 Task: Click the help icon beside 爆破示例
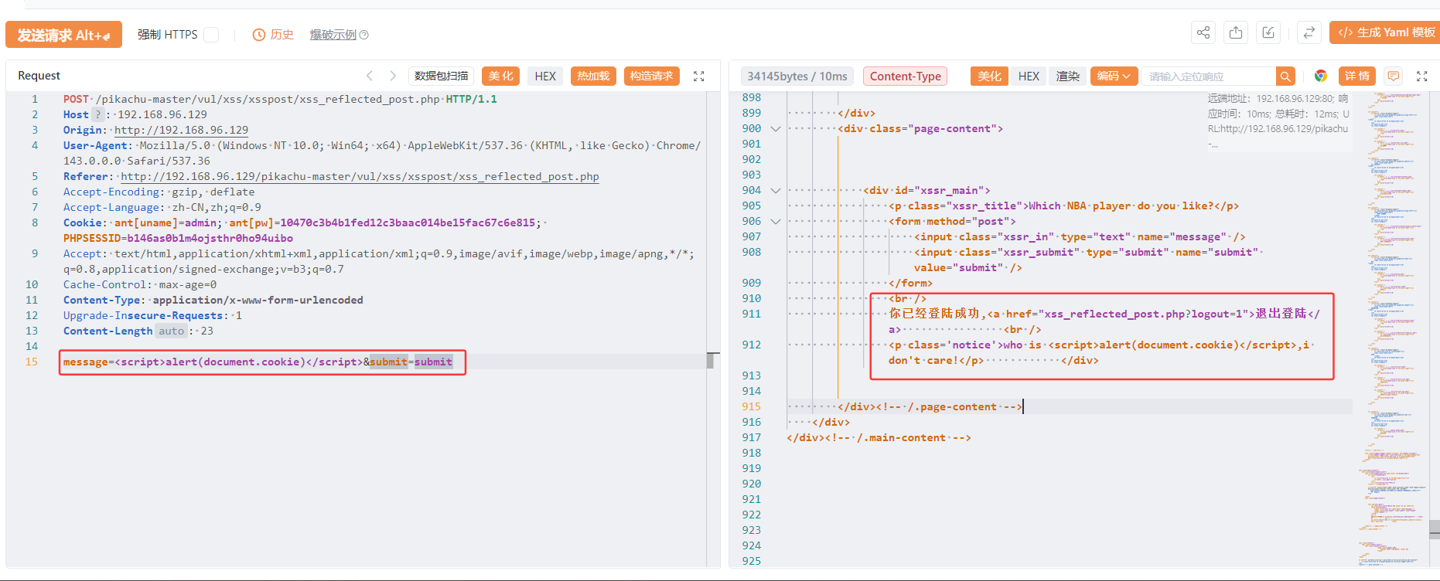pos(364,35)
